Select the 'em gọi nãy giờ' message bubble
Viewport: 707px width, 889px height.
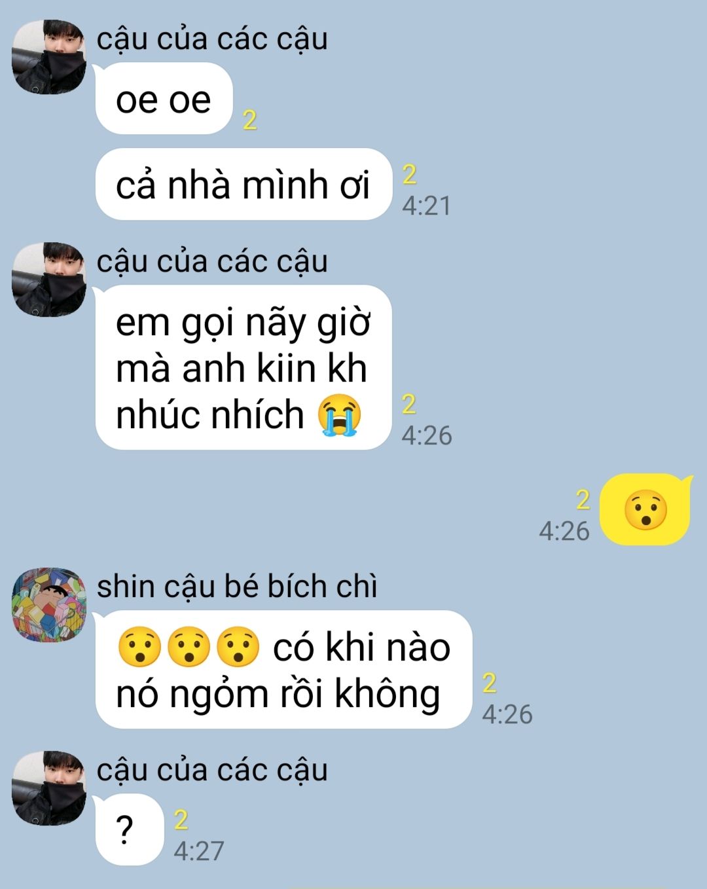coord(243,368)
